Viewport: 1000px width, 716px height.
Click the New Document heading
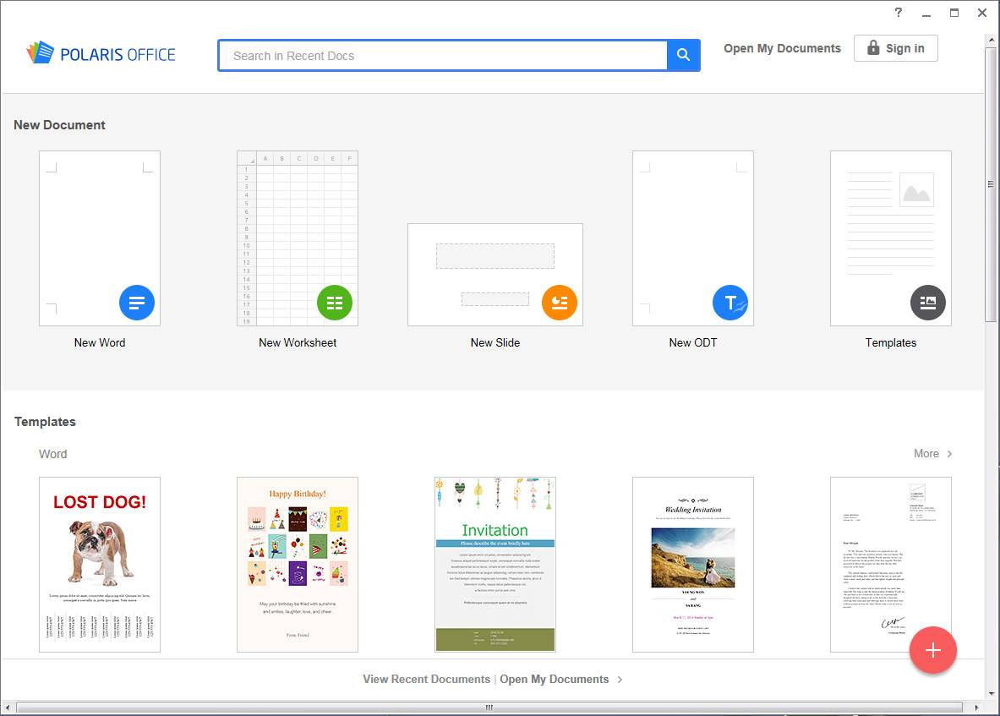click(x=59, y=125)
